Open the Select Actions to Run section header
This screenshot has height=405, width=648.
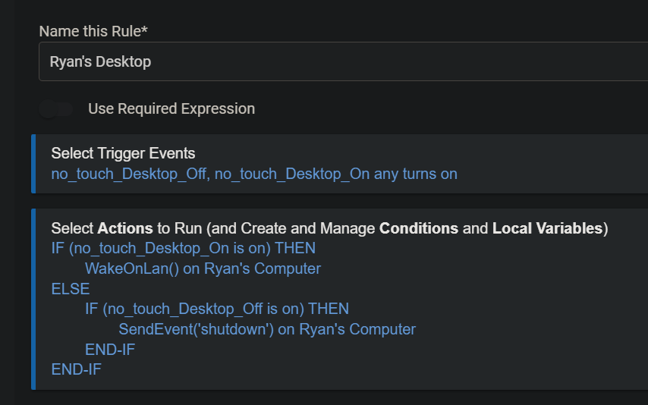tap(329, 228)
